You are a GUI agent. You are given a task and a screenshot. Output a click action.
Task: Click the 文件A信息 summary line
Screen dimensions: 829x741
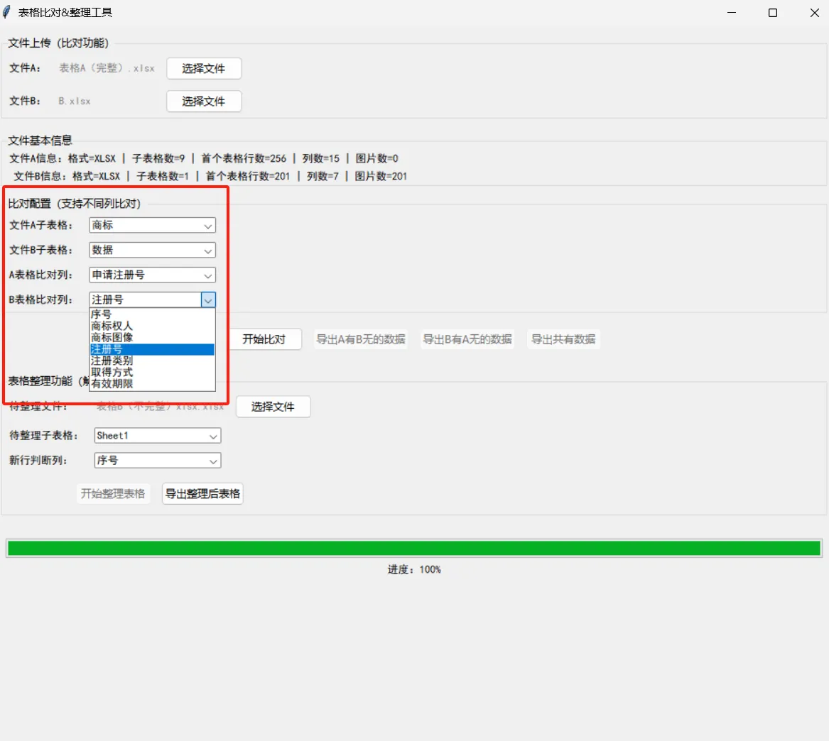(204, 158)
